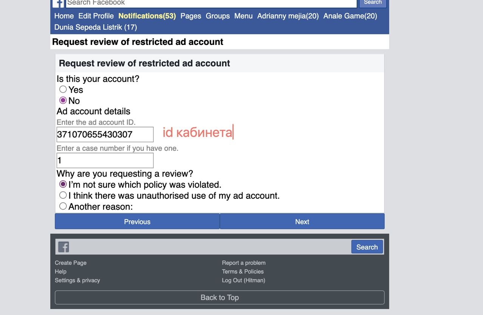483x315 pixels.
Task: Open Adrianny mejia(20) link
Action: 288,16
